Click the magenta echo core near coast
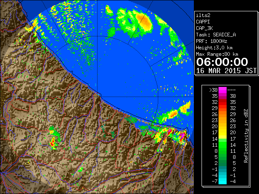The width and height of the screenshot is (259, 194). (x=182, y=135)
